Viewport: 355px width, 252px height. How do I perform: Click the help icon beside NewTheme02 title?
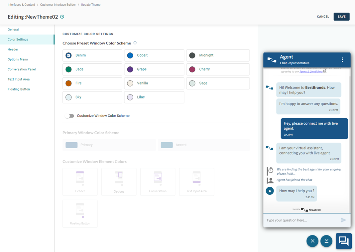point(62,17)
